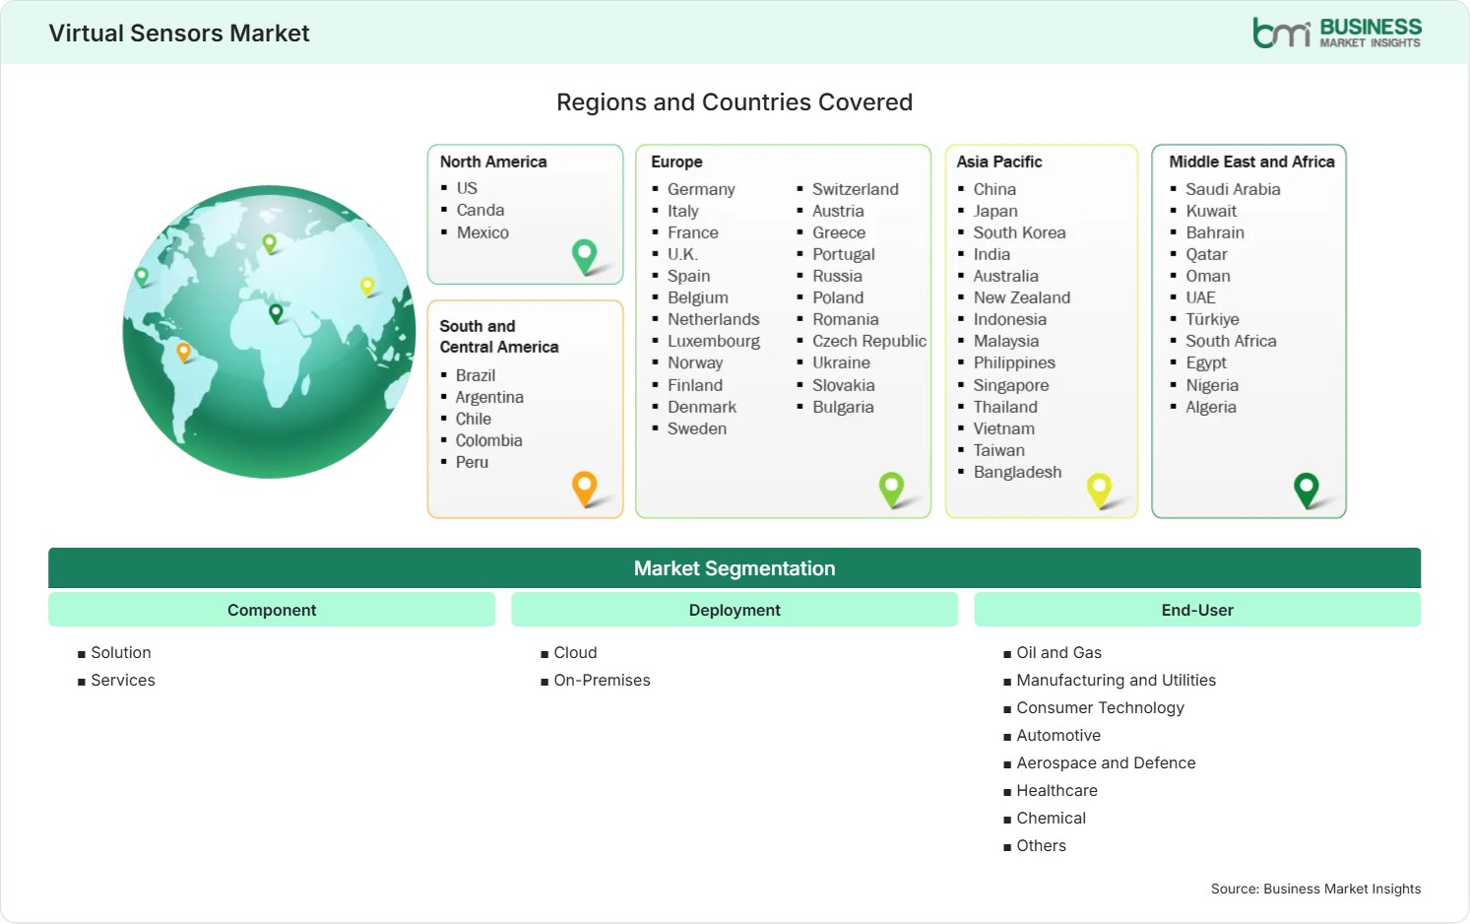Click 'Solution' under Component
The image size is (1470, 924).
pos(121,652)
